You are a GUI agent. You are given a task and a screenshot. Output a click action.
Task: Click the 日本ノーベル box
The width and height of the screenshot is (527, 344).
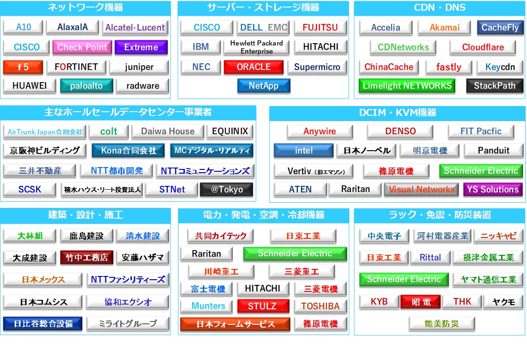[x=367, y=151]
